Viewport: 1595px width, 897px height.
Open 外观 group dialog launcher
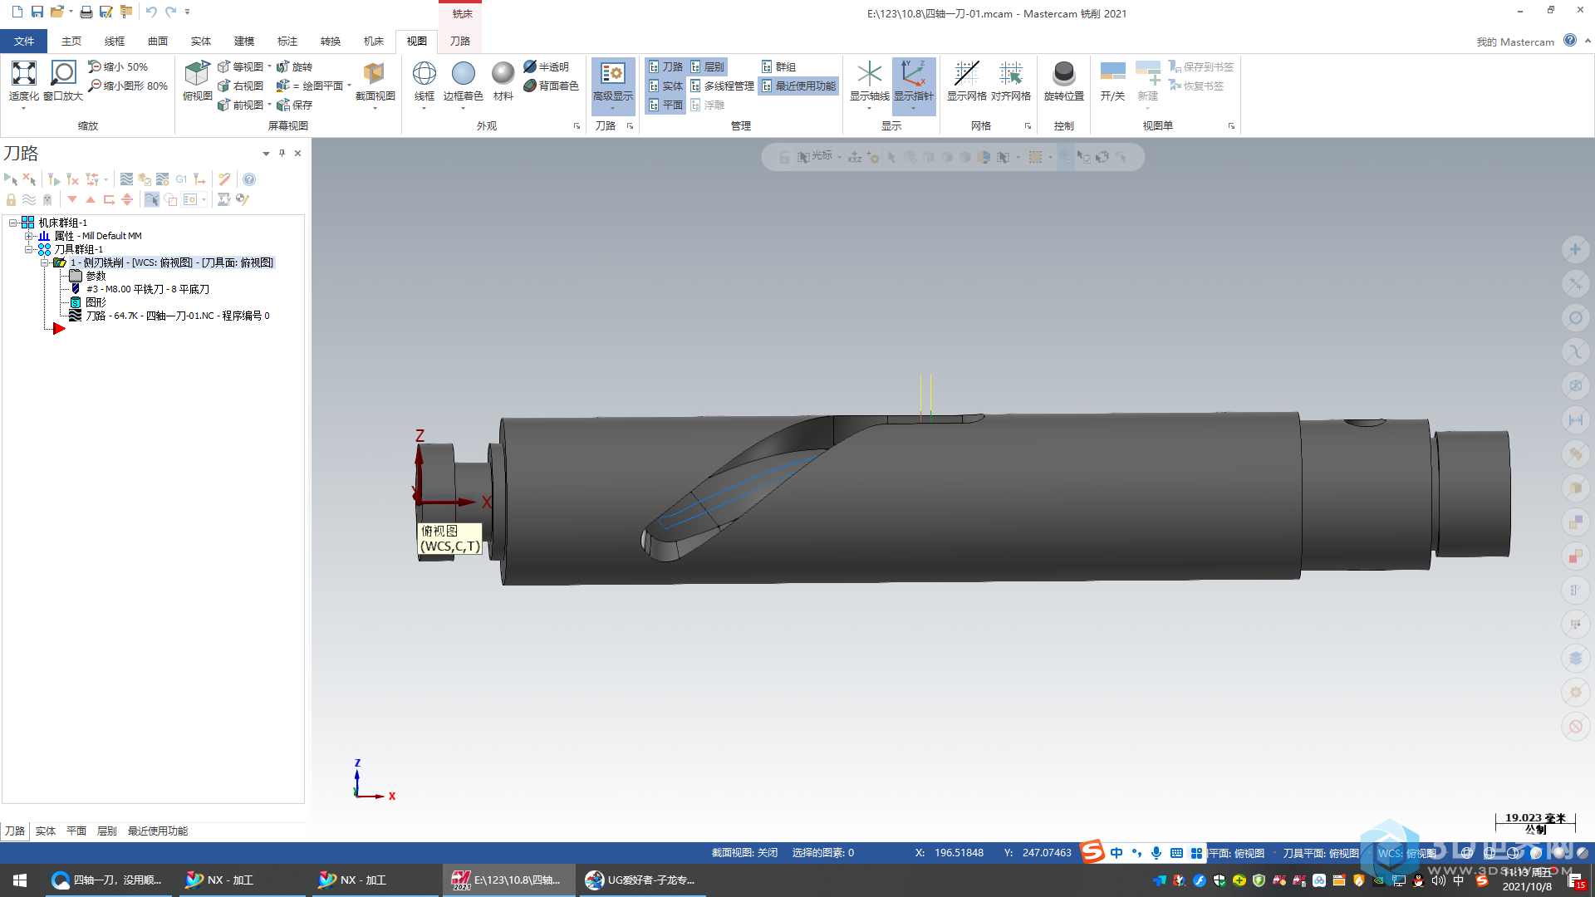coord(577,126)
